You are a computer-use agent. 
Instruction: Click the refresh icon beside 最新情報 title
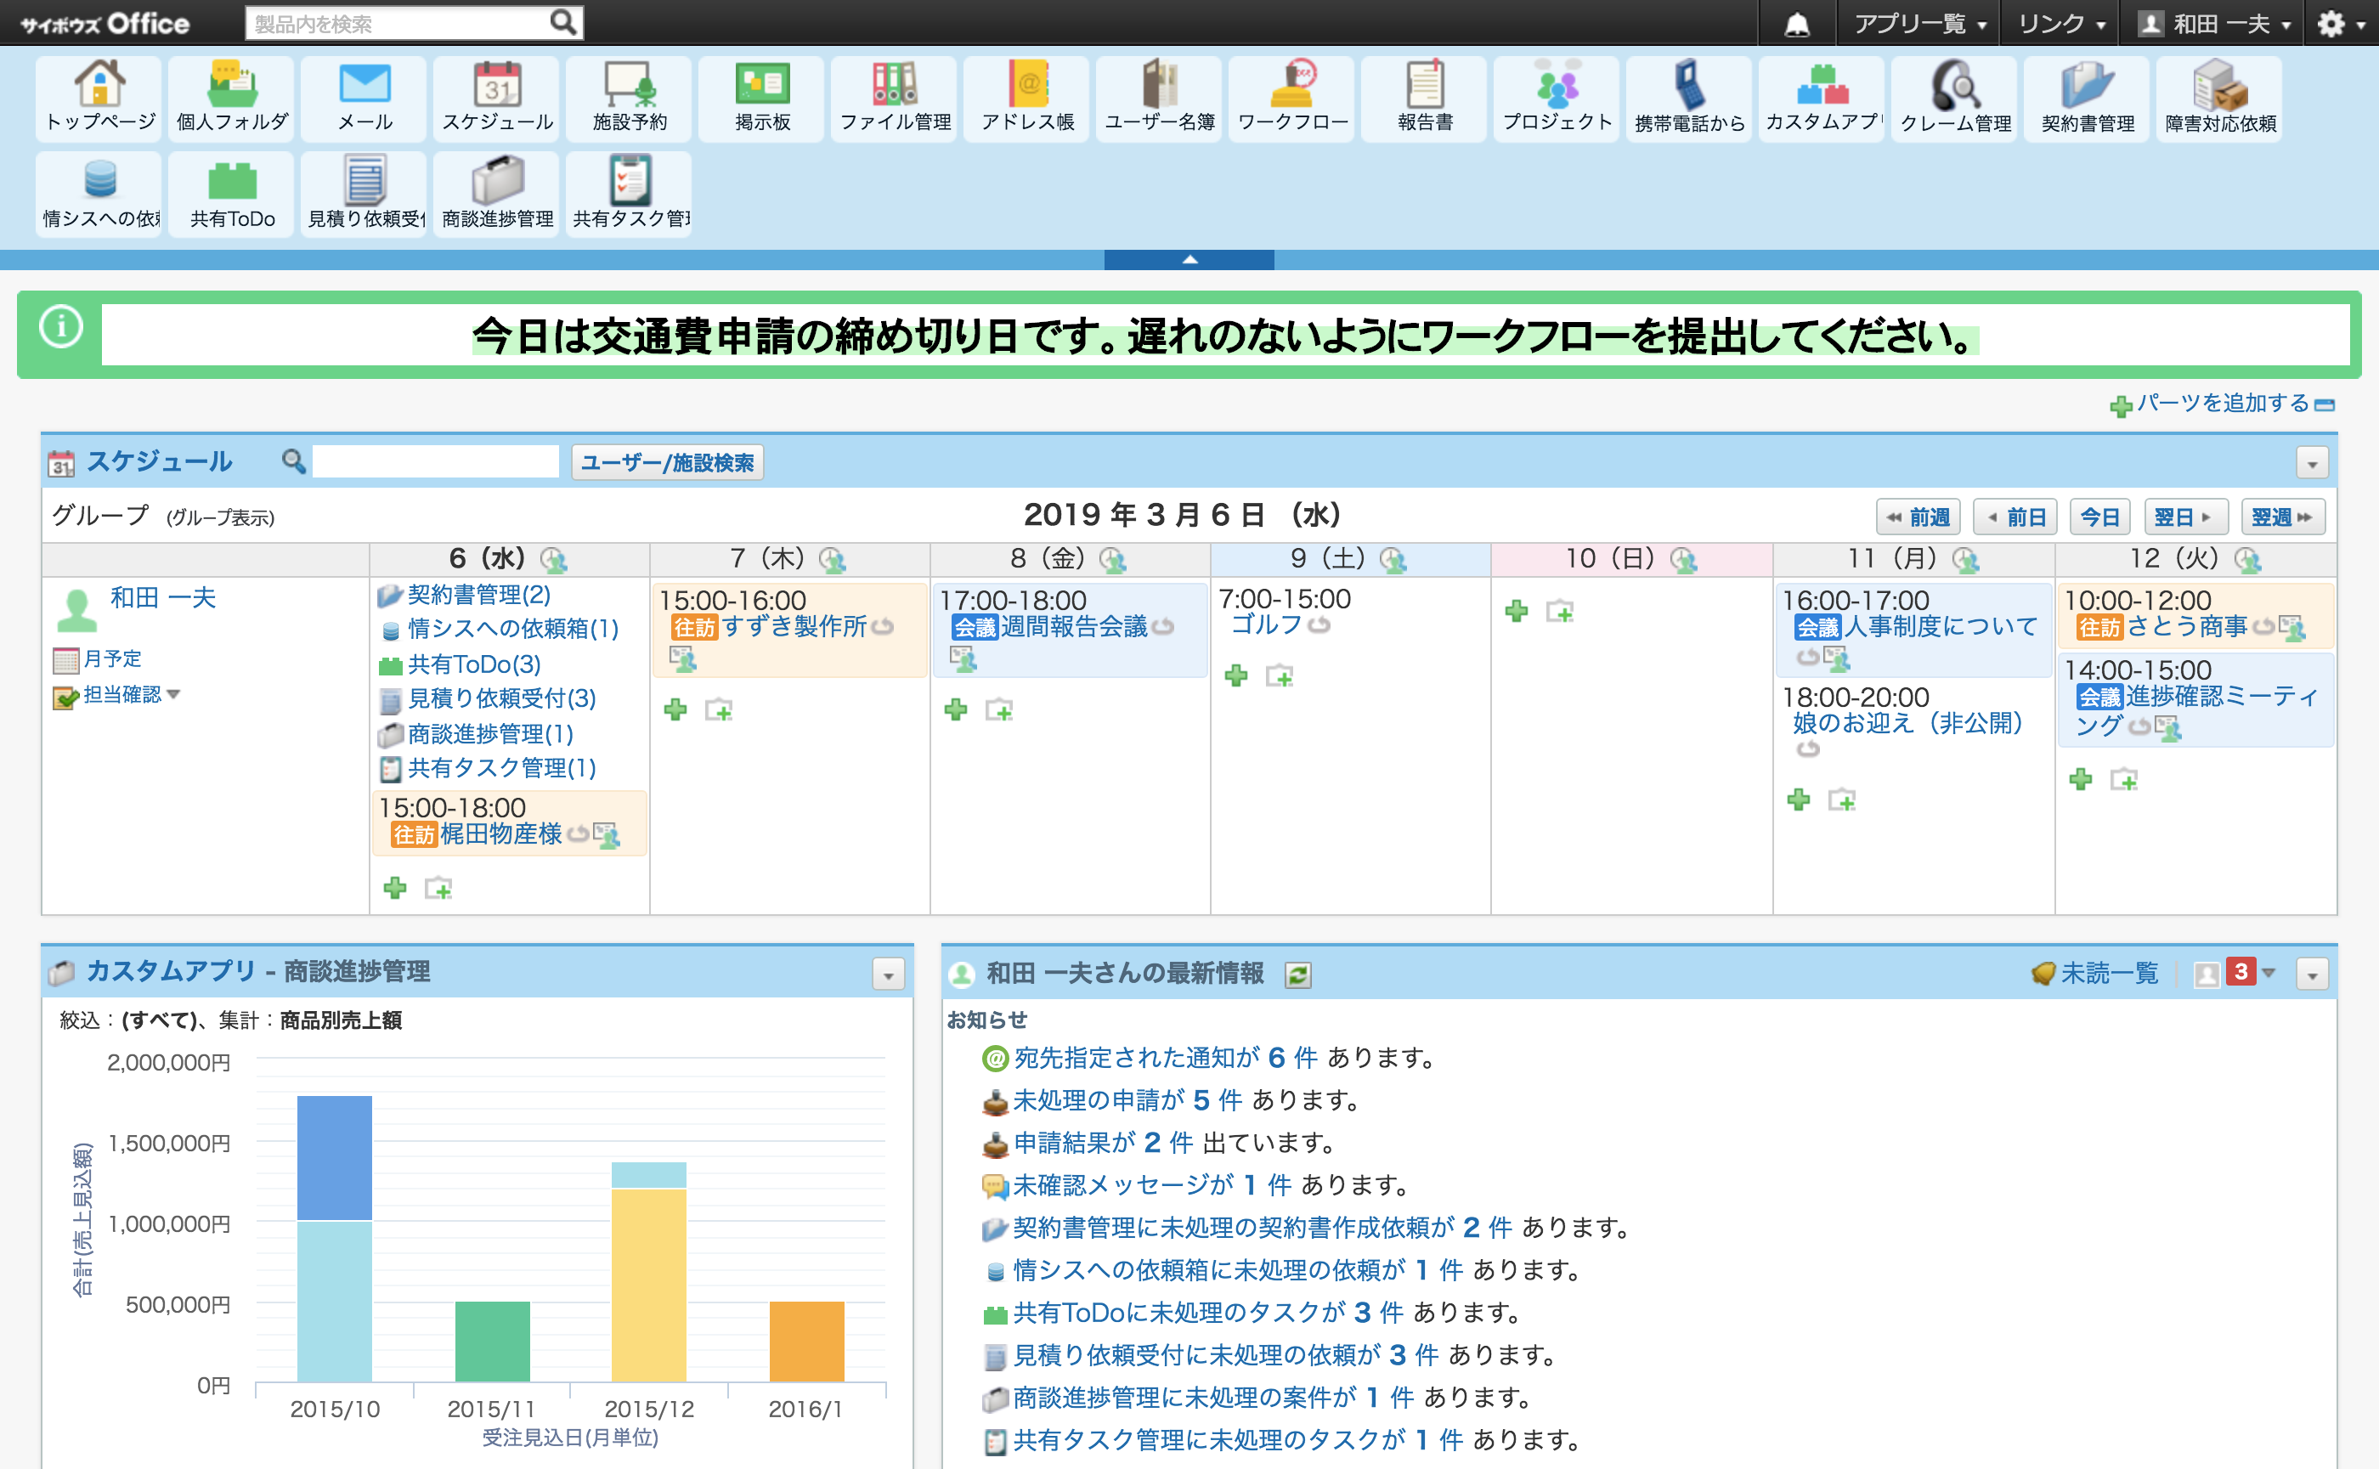coord(1297,974)
